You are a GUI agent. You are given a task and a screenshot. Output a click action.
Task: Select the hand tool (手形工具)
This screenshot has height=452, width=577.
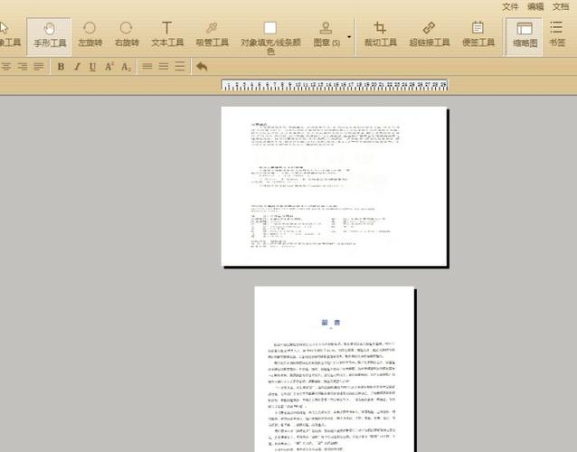pyautogui.click(x=49, y=36)
